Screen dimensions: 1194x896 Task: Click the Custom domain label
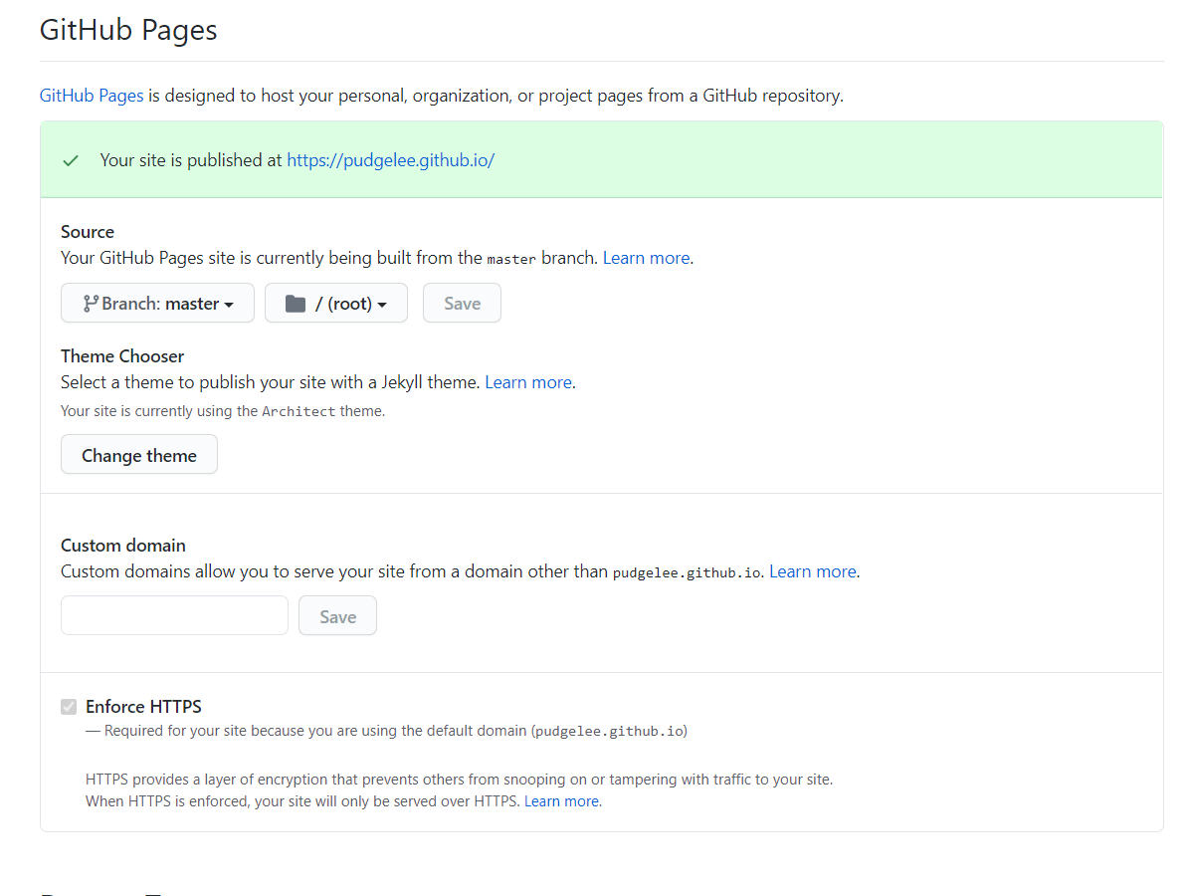tap(123, 546)
